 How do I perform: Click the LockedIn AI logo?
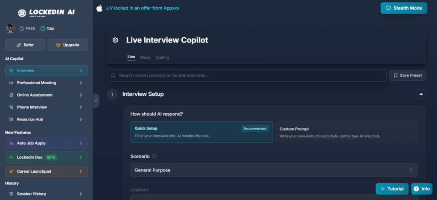(46, 13)
